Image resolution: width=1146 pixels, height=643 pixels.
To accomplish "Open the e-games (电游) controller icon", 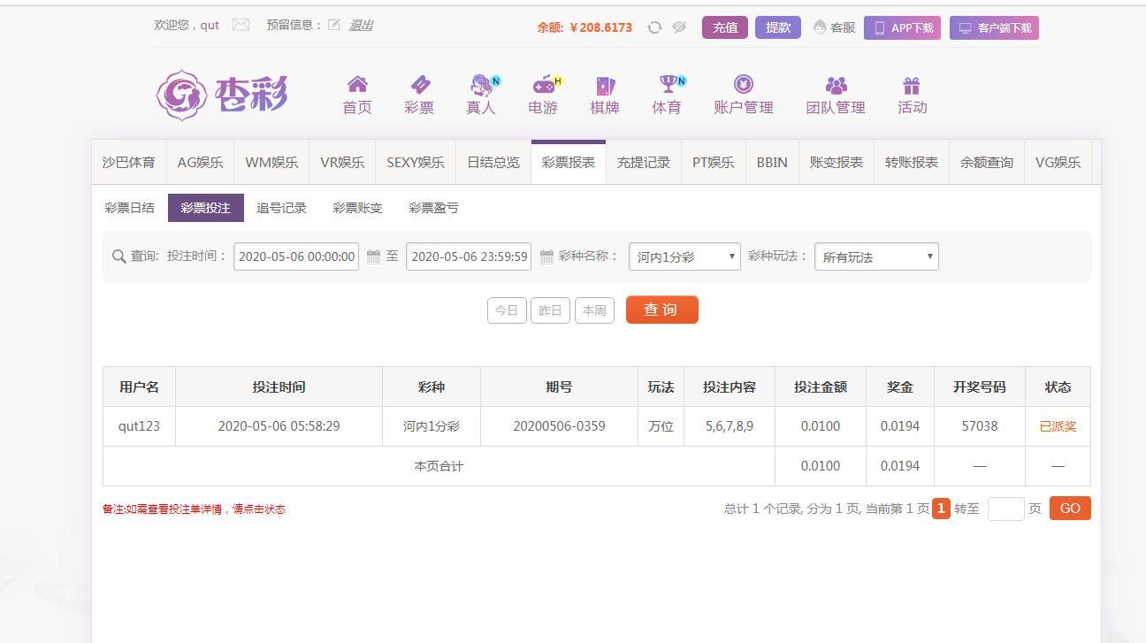I will click(545, 85).
